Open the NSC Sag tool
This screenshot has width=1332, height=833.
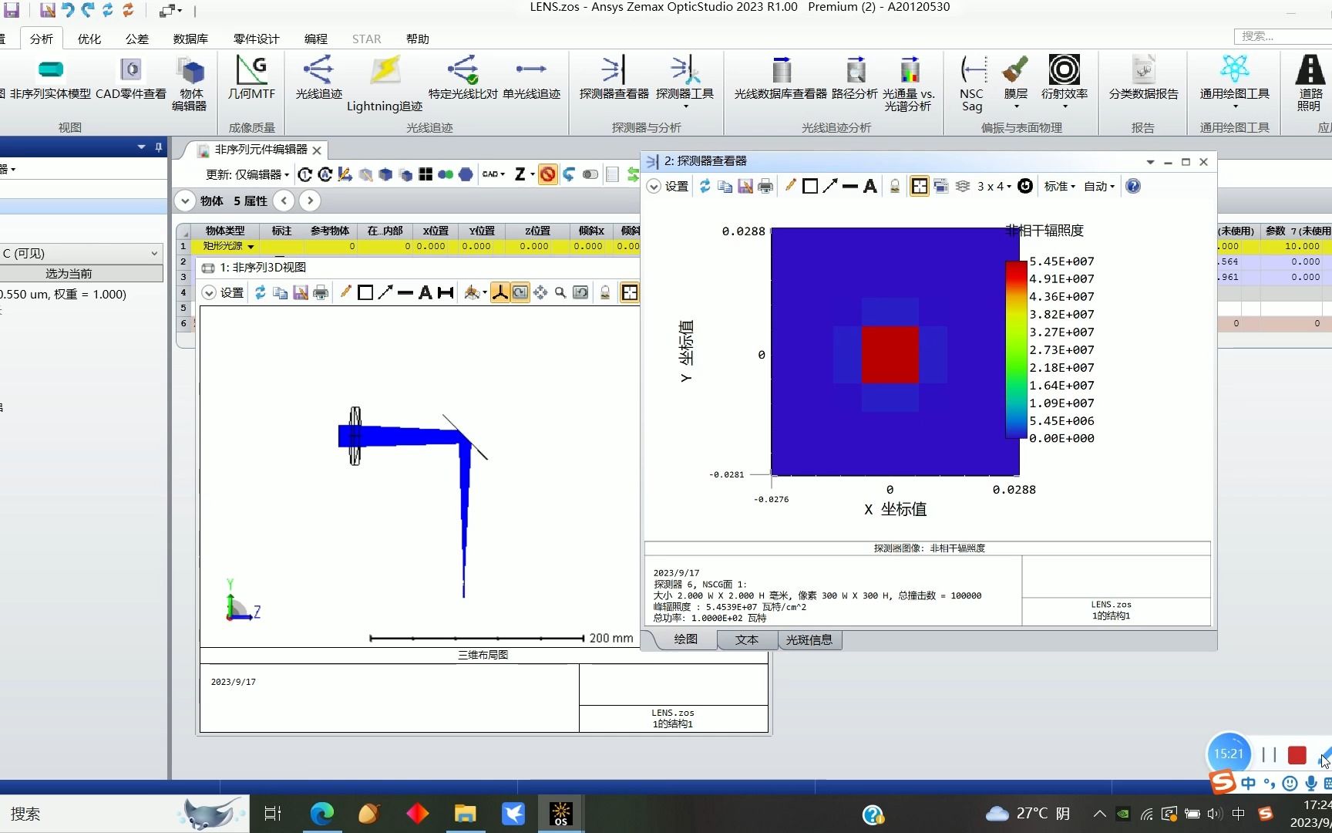click(x=972, y=83)
